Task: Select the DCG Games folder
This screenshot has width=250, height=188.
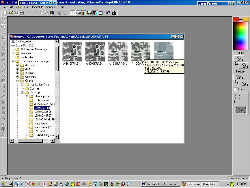Action: click(42, 100)
